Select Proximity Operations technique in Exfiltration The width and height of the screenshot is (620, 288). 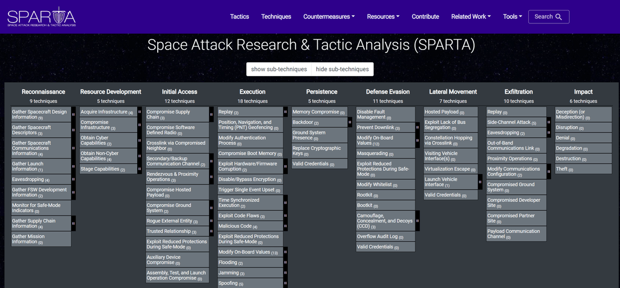pos(517,158)
